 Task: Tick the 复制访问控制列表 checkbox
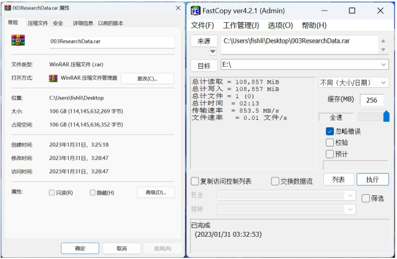tap(194, 181)
